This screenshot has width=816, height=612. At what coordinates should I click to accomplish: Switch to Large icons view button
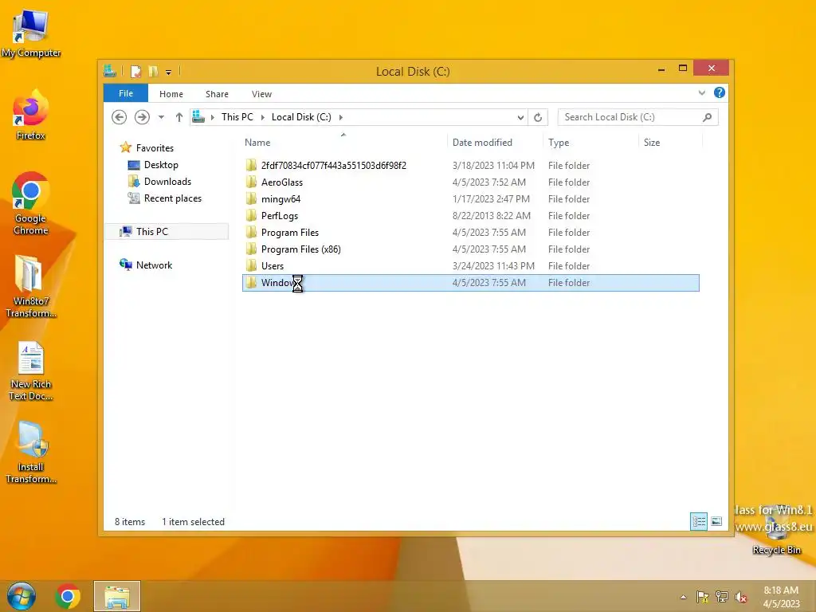[716, 521]
